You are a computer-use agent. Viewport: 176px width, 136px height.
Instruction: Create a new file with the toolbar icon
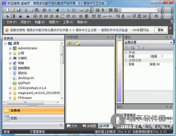pyautogui.click(x=8, y=10)
